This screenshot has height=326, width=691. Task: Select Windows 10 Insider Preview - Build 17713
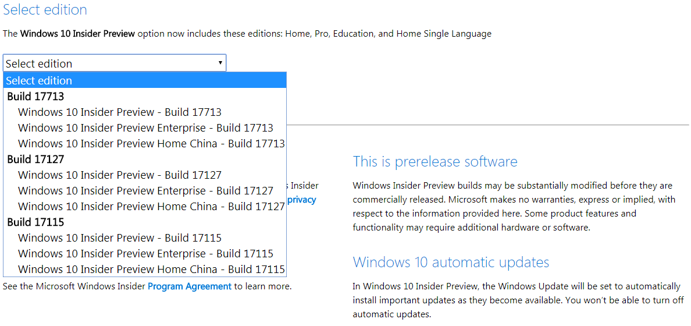click(145, 112)
